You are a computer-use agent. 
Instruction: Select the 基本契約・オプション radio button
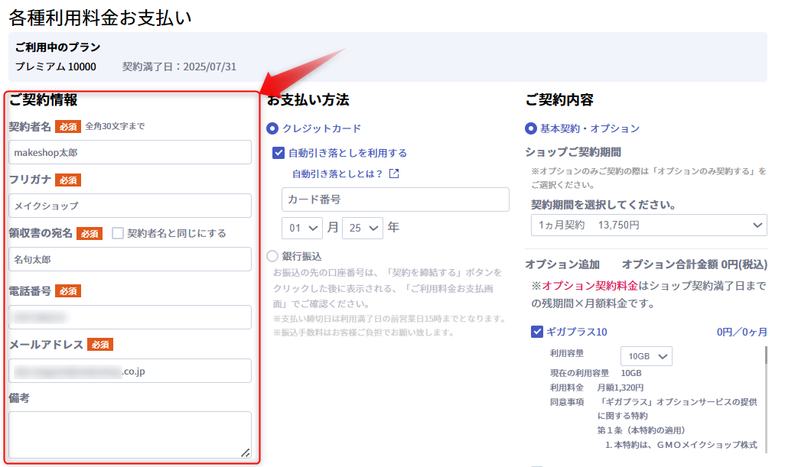532,128
